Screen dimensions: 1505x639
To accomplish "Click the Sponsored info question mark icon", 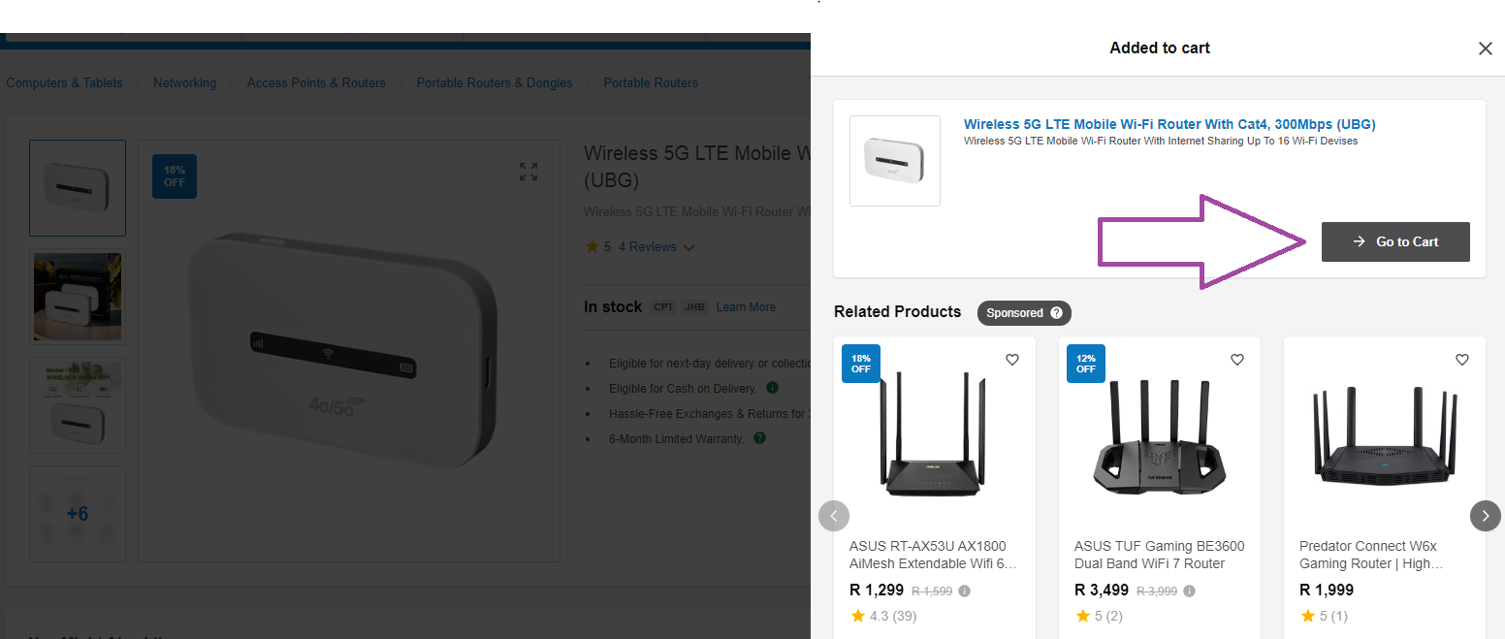I will [1056, 313].
